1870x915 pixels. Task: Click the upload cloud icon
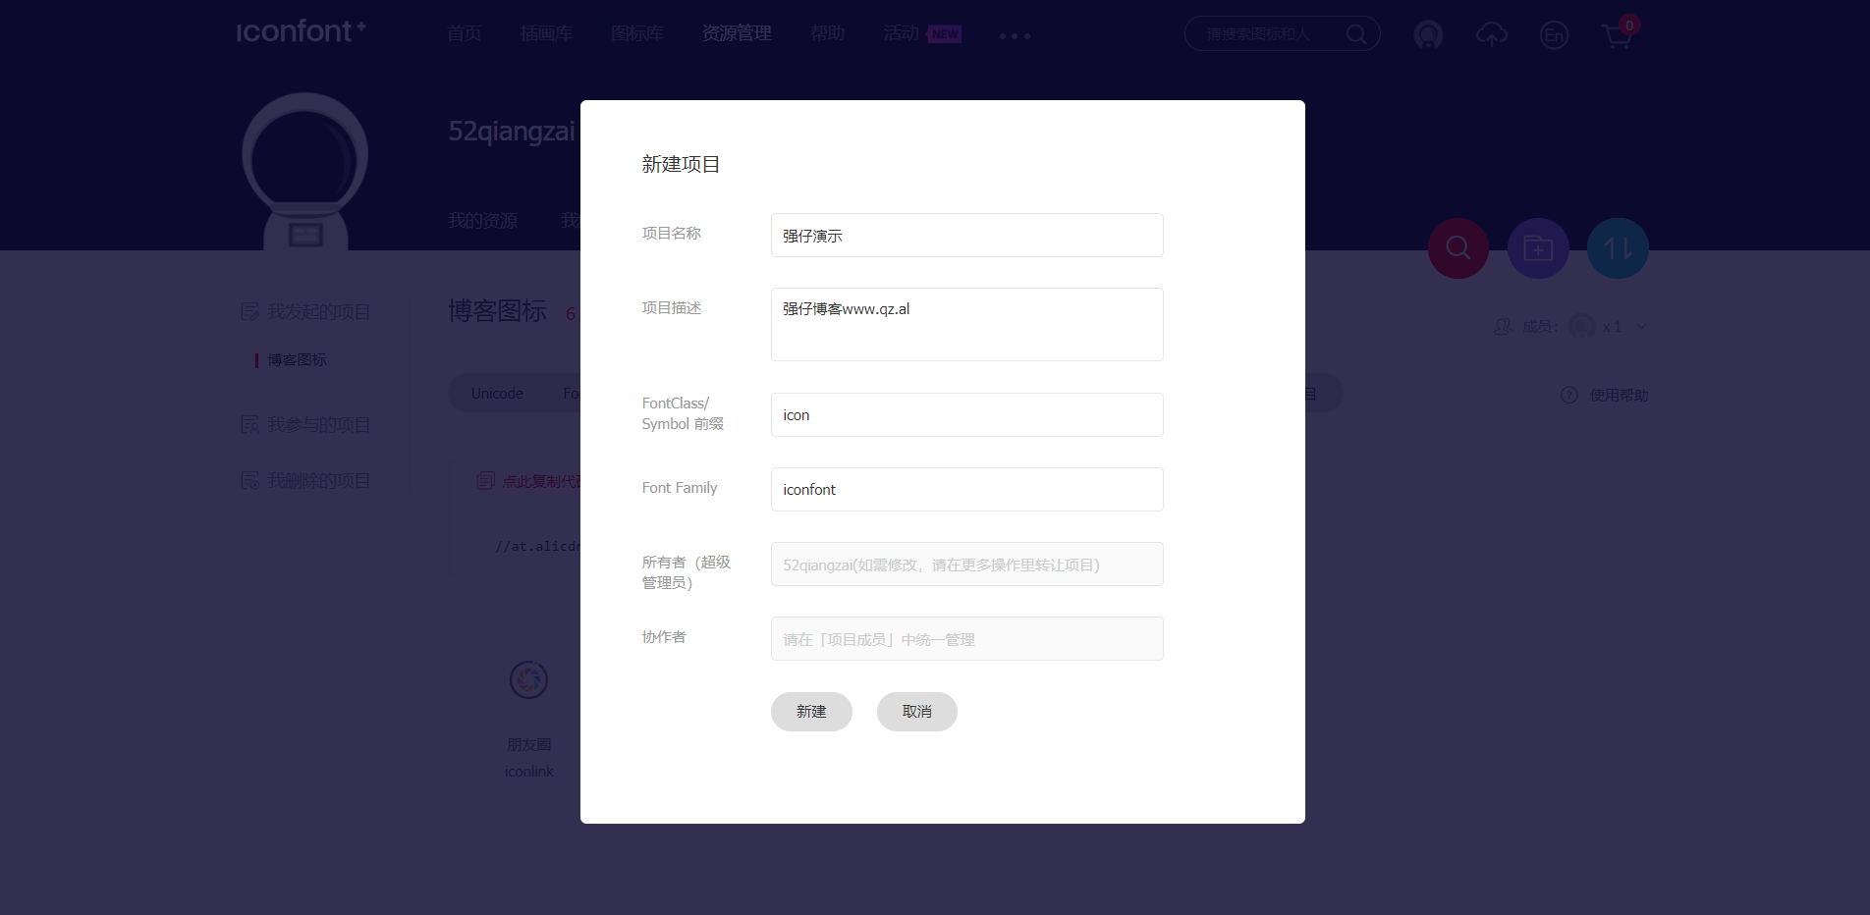pos(1491,35)
